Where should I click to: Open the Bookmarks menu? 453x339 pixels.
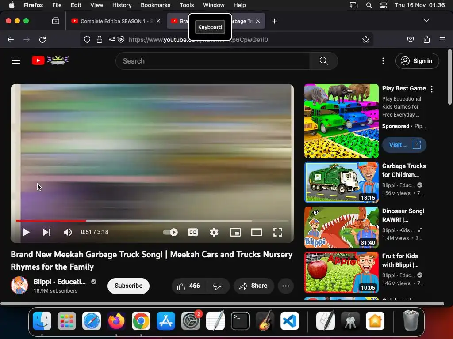[155, 5]
